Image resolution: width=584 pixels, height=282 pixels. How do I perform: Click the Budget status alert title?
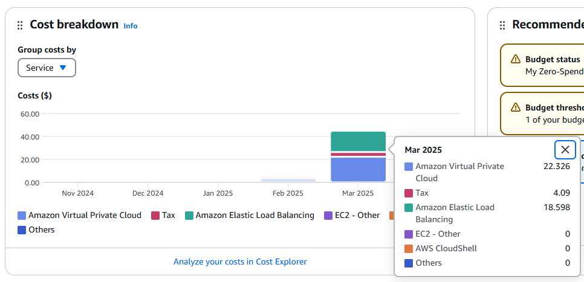(553, 59)
